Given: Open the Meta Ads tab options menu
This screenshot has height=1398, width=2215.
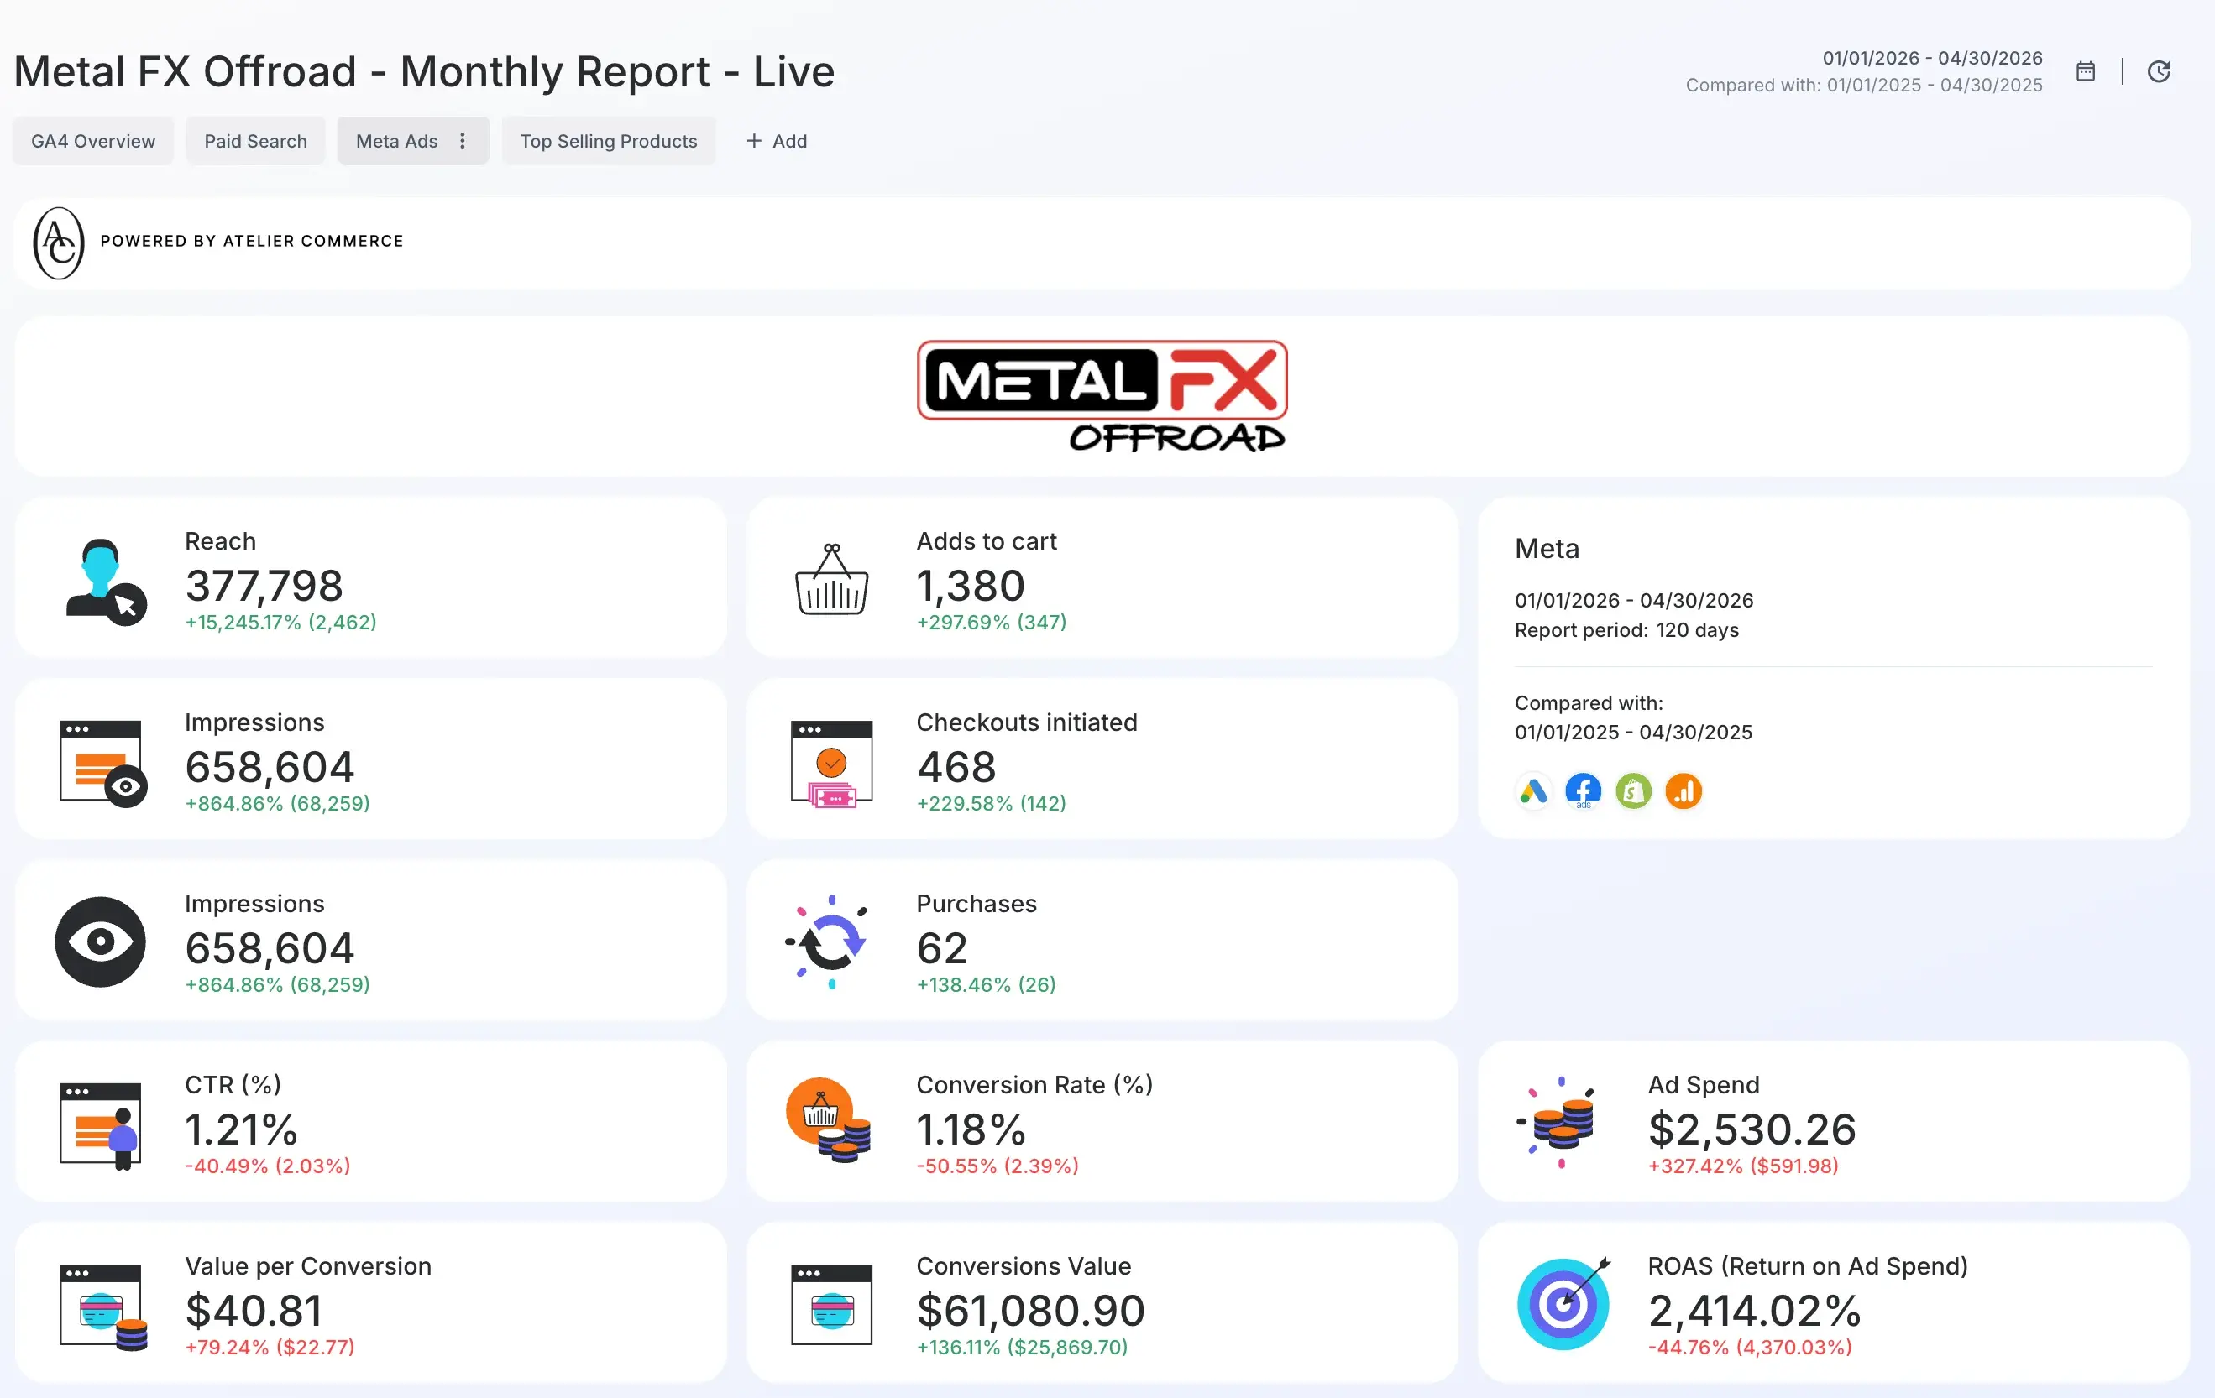Looking at the screenshot, I should click(x=463, y=141).
